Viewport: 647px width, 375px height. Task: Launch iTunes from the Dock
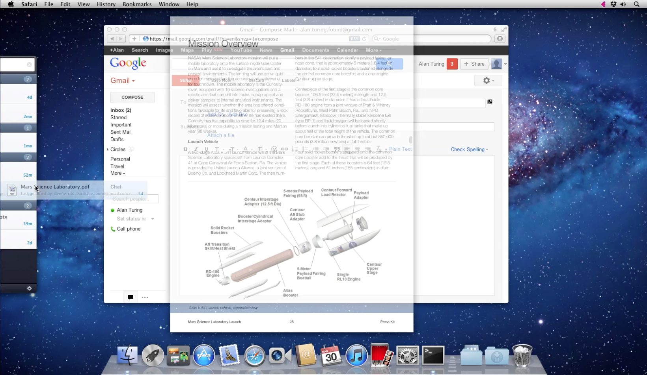[356, 355]
